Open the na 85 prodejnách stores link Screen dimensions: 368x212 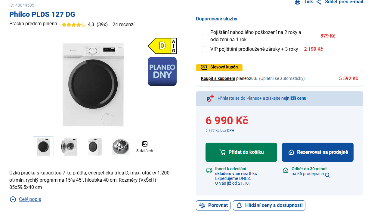(308, 174)
